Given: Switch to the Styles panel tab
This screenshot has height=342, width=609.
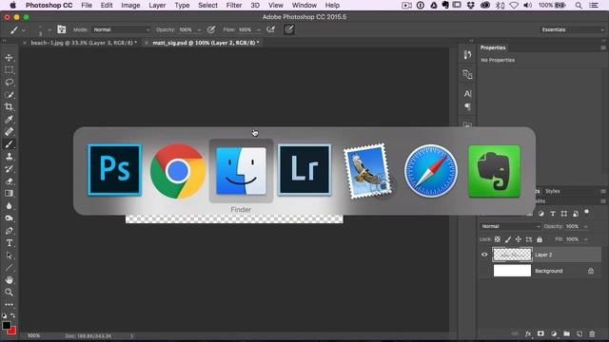Looking at the screenshot, I should (552, 191).
